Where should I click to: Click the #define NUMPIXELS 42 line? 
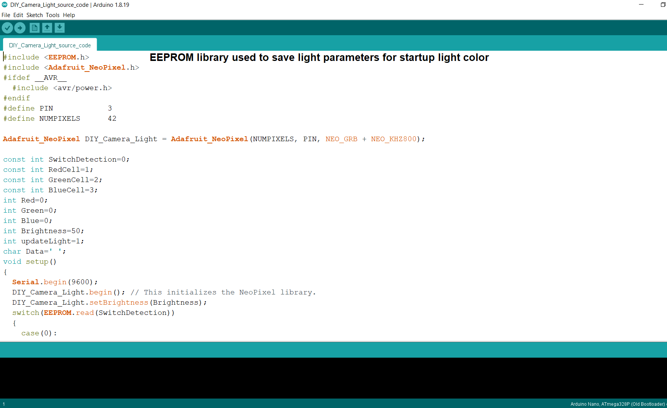point(59,118)
